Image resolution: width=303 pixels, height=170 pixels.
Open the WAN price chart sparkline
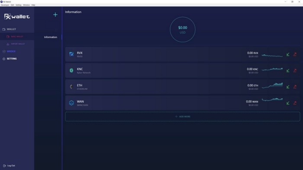[272, 99]
